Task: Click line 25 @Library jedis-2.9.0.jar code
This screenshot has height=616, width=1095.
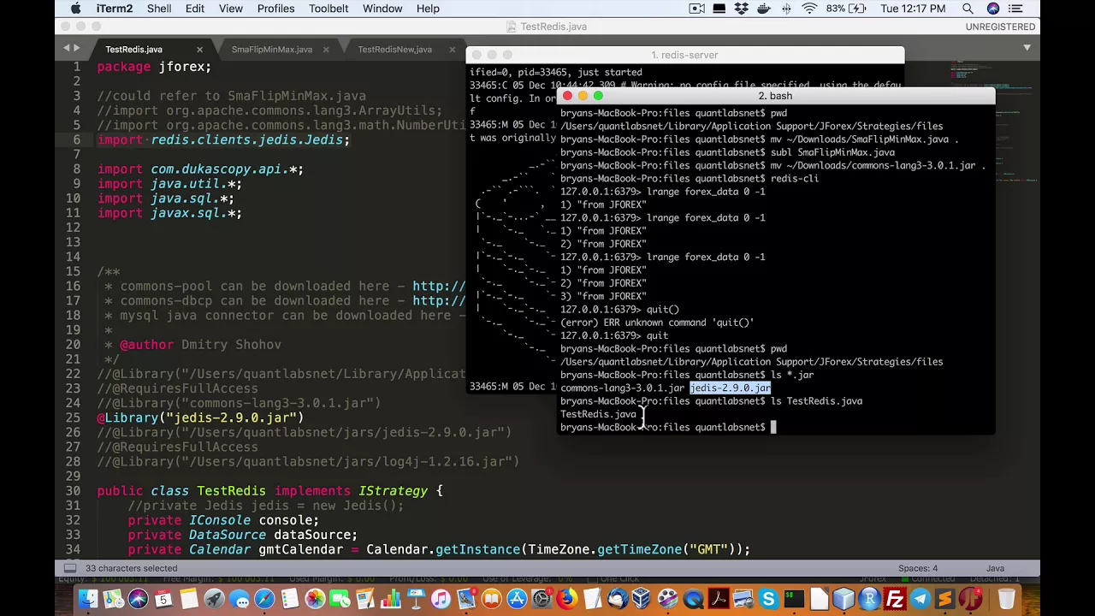Action: [x=200, y=418]
